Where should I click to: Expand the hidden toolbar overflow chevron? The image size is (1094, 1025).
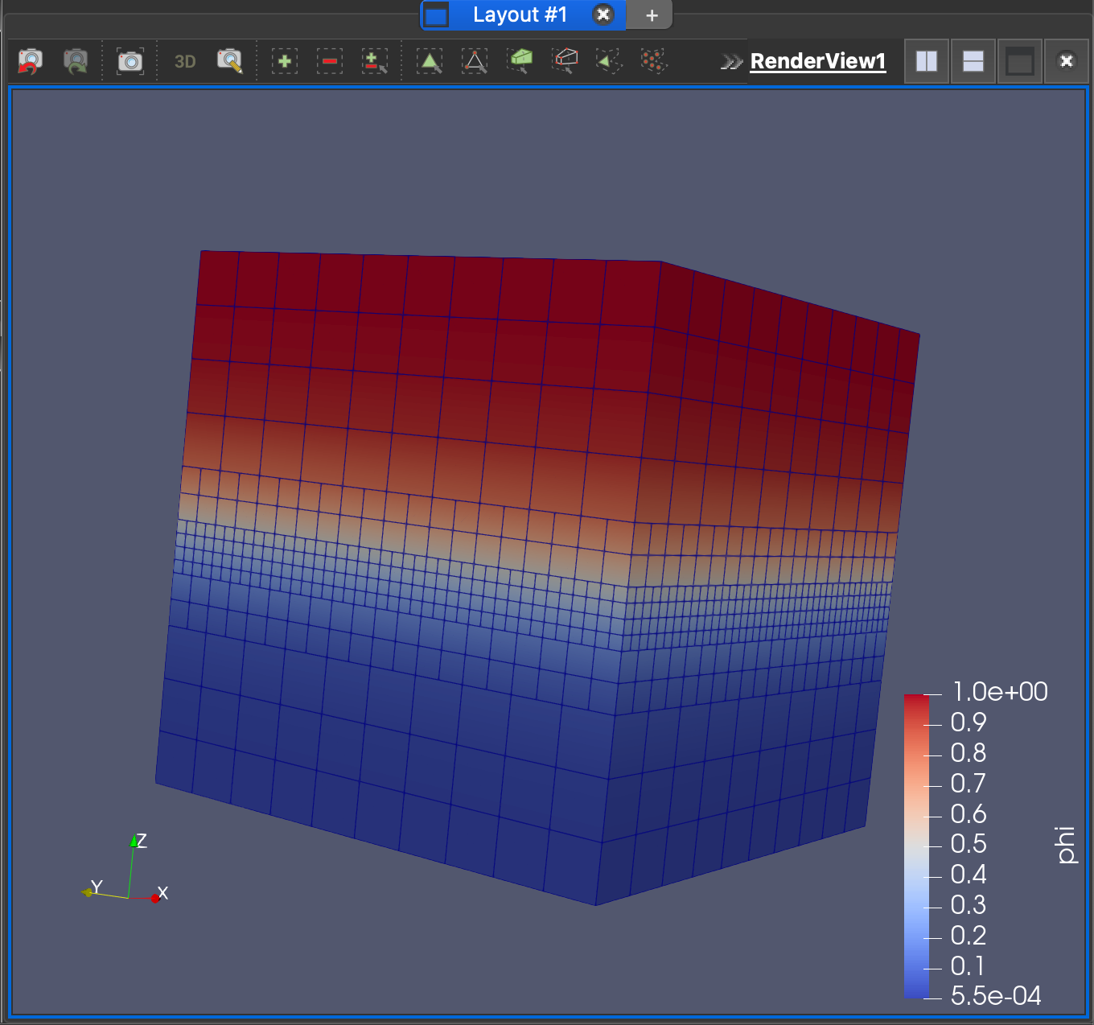pyautogui.click(x=730, y=60)
